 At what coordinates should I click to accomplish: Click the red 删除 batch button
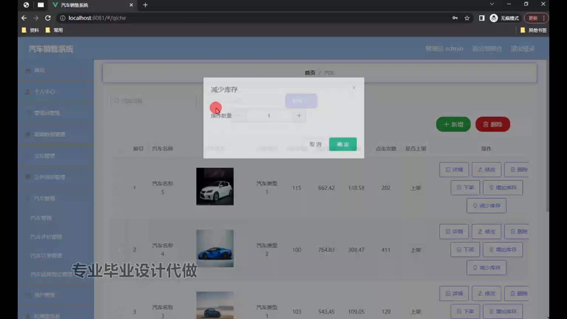point(493,124)
